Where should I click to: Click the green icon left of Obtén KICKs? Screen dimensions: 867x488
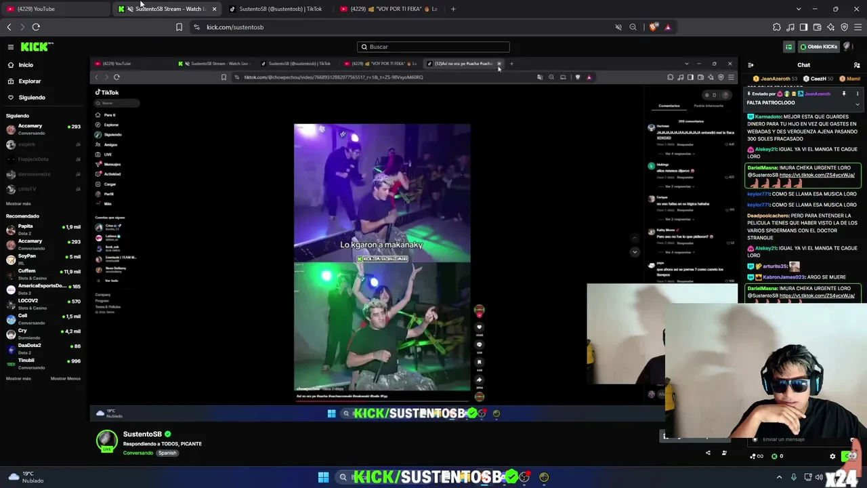click(x=789, y=47)
